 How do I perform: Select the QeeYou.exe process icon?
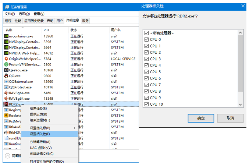(x=6, y=70)
